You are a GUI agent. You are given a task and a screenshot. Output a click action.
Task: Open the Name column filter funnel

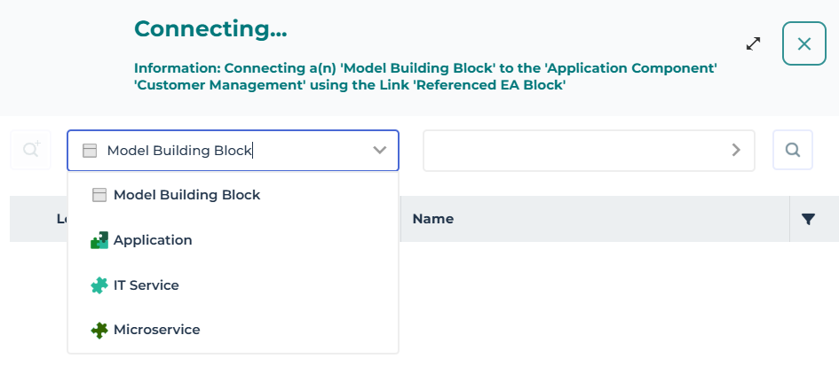click(x=808, y=219)
